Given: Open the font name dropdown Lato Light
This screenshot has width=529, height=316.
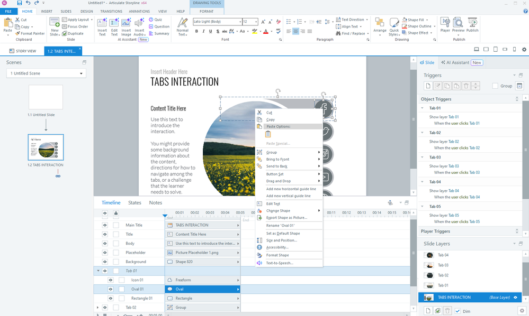Looking at the screenshot, I should tap(217, 22).
